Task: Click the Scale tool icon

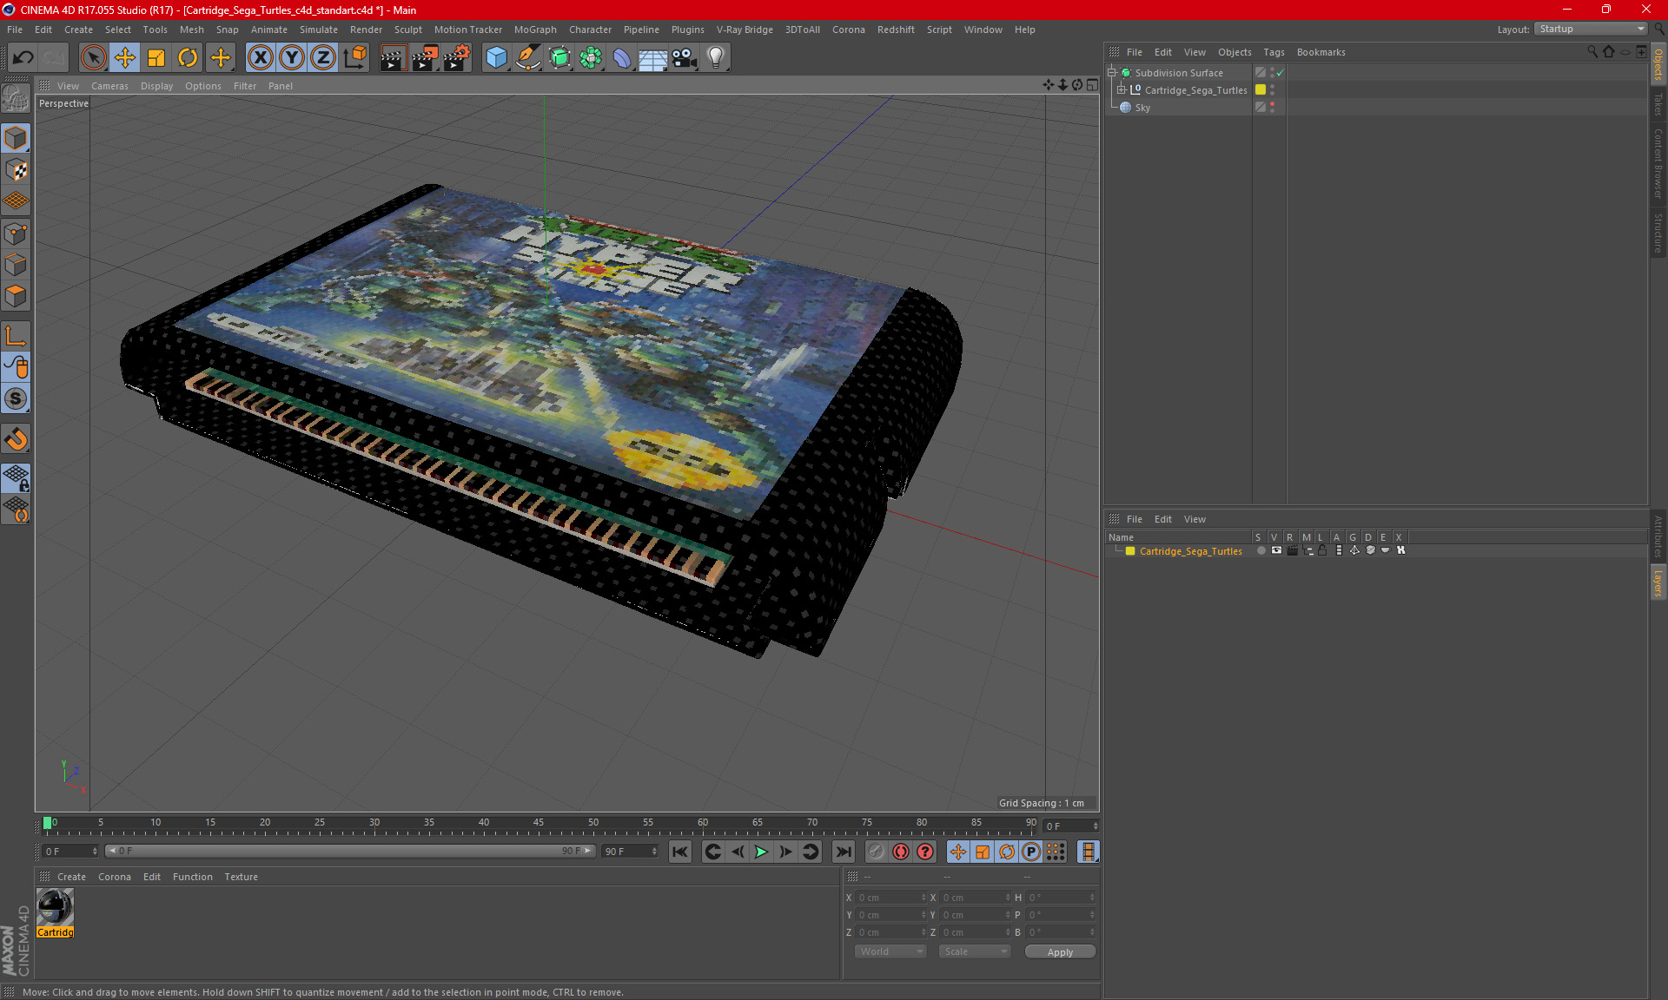Action: point(156,58)
